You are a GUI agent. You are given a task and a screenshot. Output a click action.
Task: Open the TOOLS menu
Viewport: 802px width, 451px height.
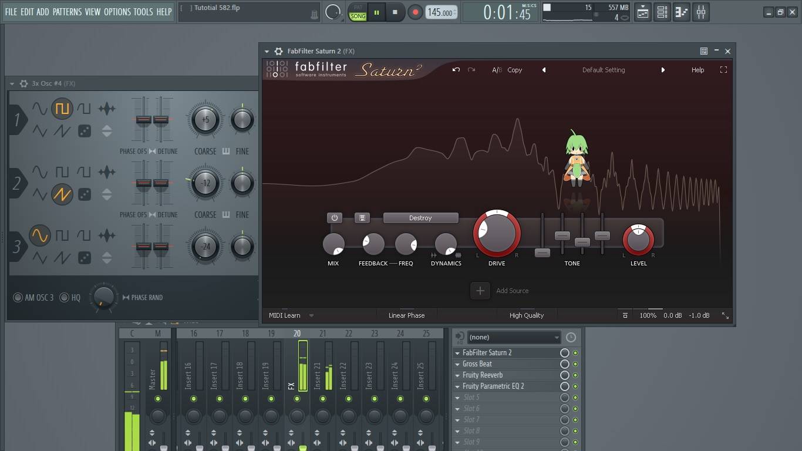pos(143,12)
